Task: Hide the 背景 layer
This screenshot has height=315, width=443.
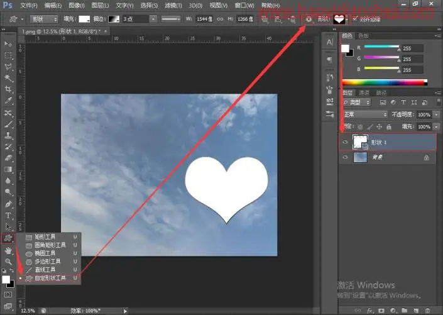Action: click(x=345, y=157)
